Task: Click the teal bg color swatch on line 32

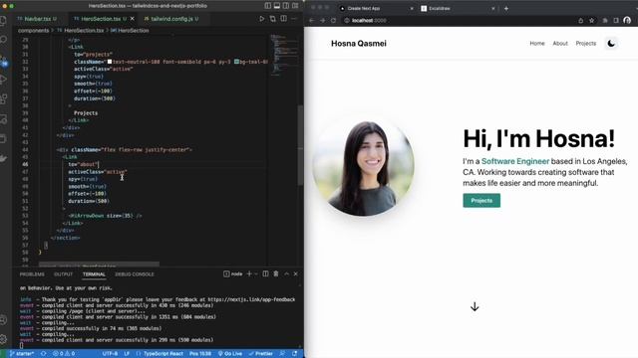Action: click(236, 62)
